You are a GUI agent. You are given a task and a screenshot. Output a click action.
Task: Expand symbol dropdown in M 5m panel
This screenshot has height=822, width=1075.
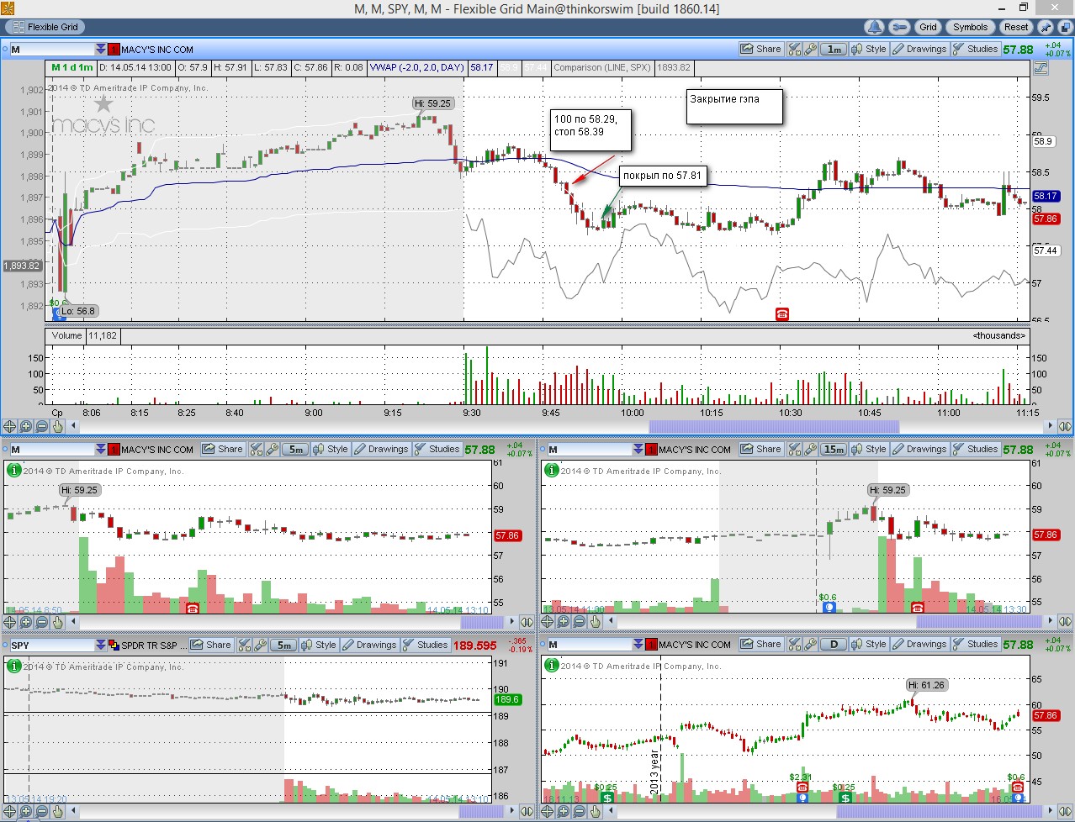(x=101, y=450)
